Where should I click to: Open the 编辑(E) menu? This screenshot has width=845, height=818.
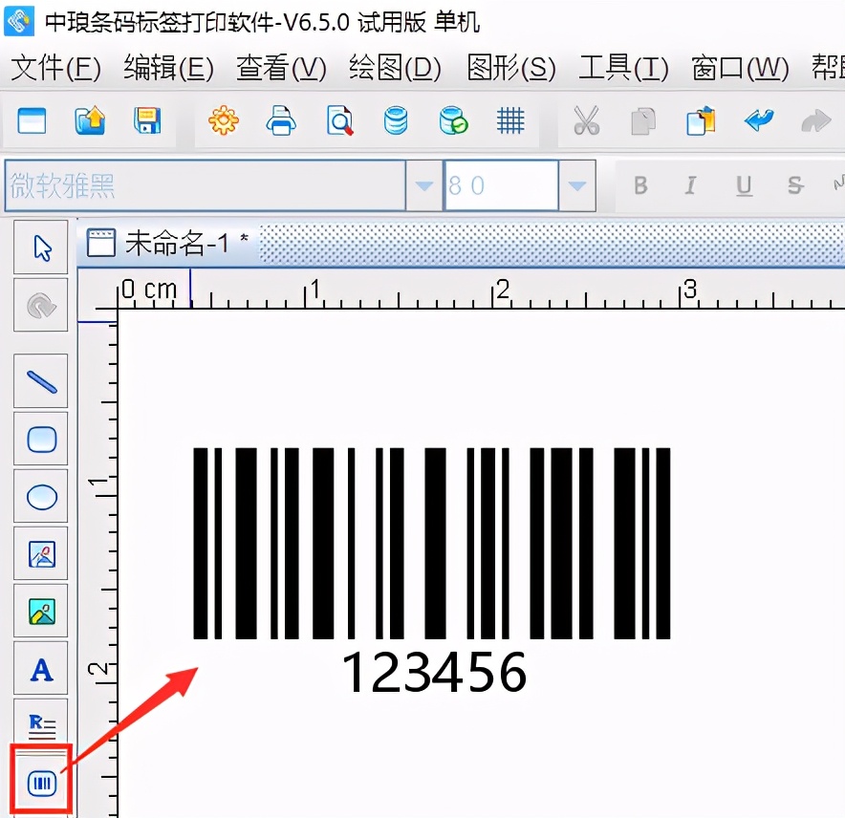coord(168,68)
